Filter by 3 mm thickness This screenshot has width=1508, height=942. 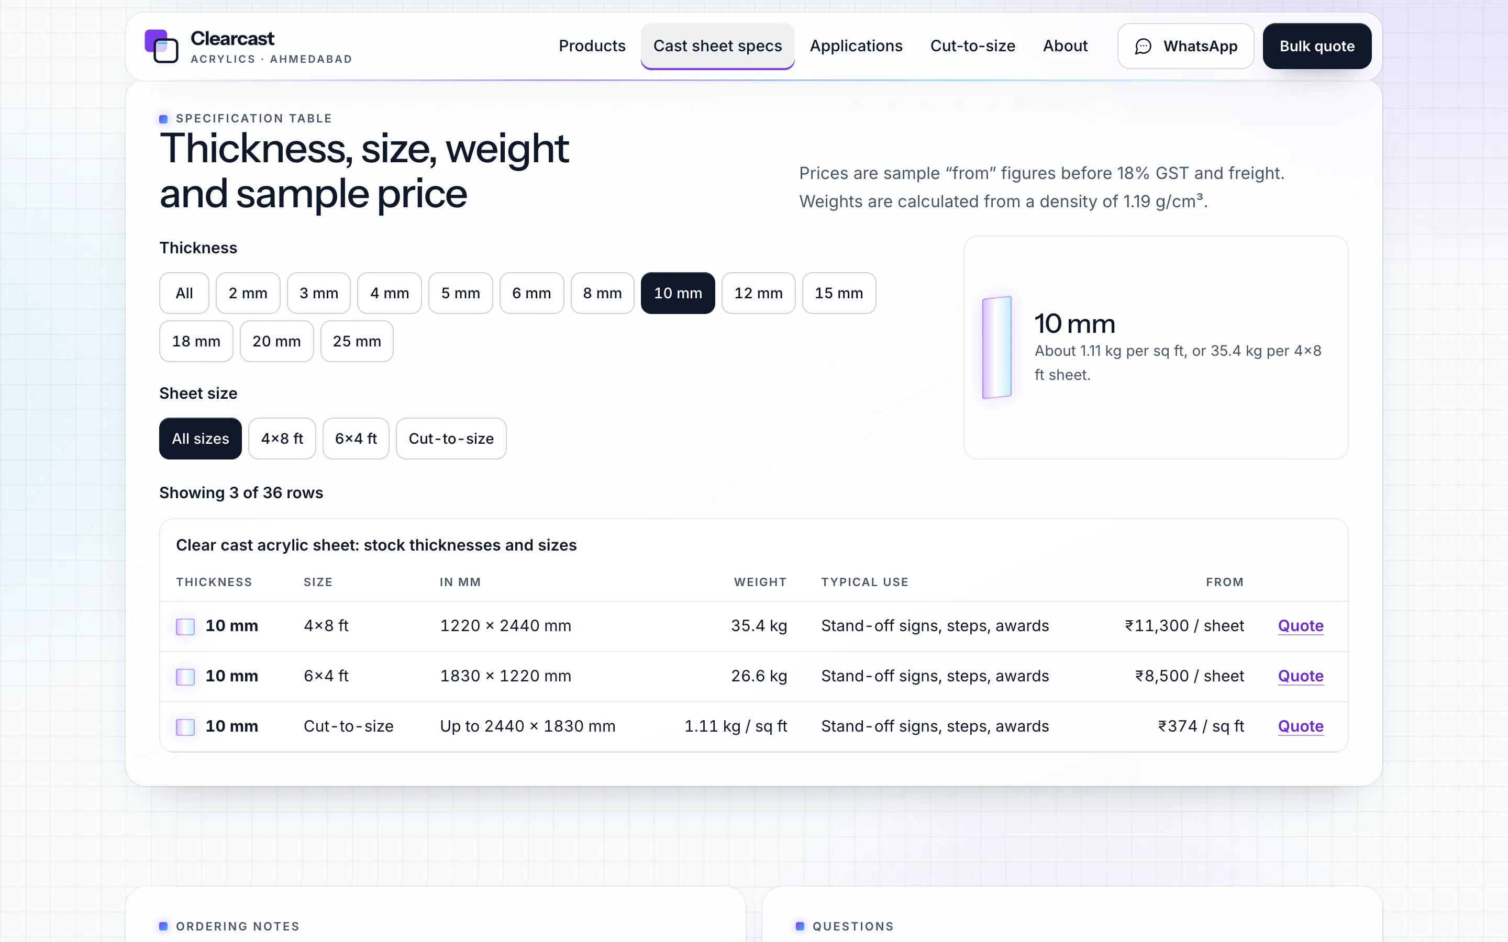318,293
